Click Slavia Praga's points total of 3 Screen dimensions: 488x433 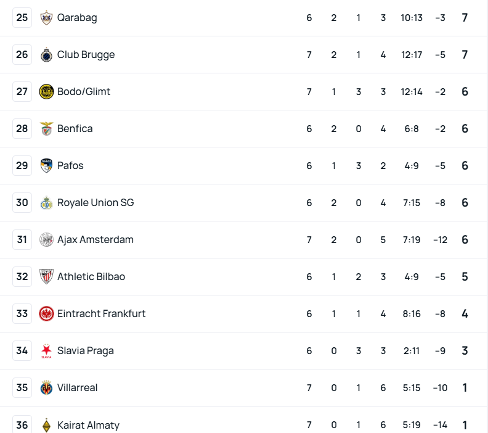(465, 351)
